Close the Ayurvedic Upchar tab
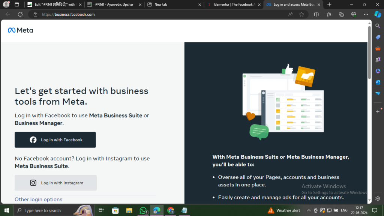The height and width of the screenshot is (216, 384). tap(140, 4)
